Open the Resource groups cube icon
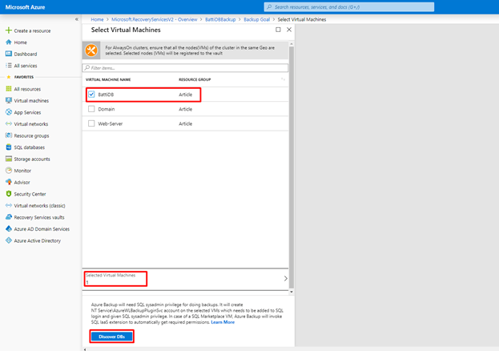 click(9, 135)
